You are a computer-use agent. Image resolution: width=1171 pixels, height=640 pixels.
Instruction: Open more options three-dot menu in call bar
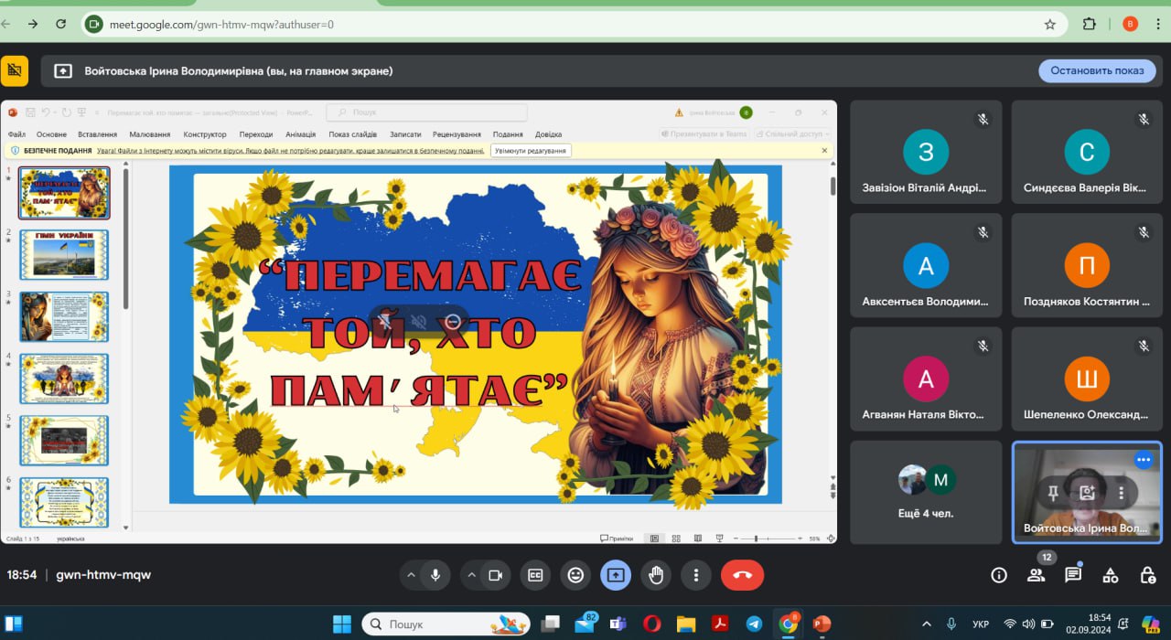point(696,575)
